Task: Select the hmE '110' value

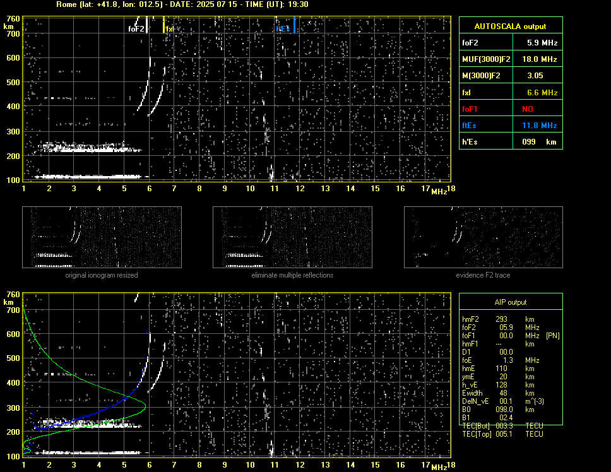Action: pyautogui.click(x=502, y=369)
